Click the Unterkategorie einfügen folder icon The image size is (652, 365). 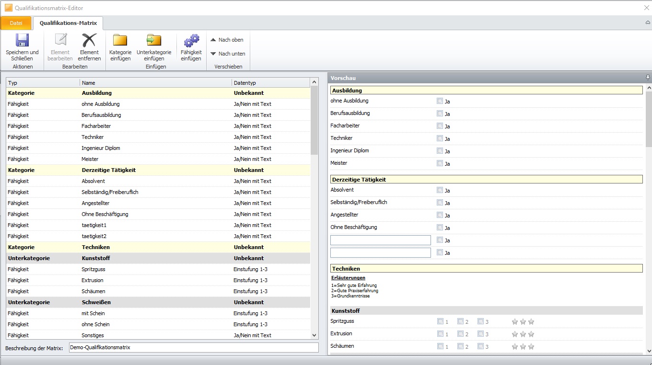(153, 41)
